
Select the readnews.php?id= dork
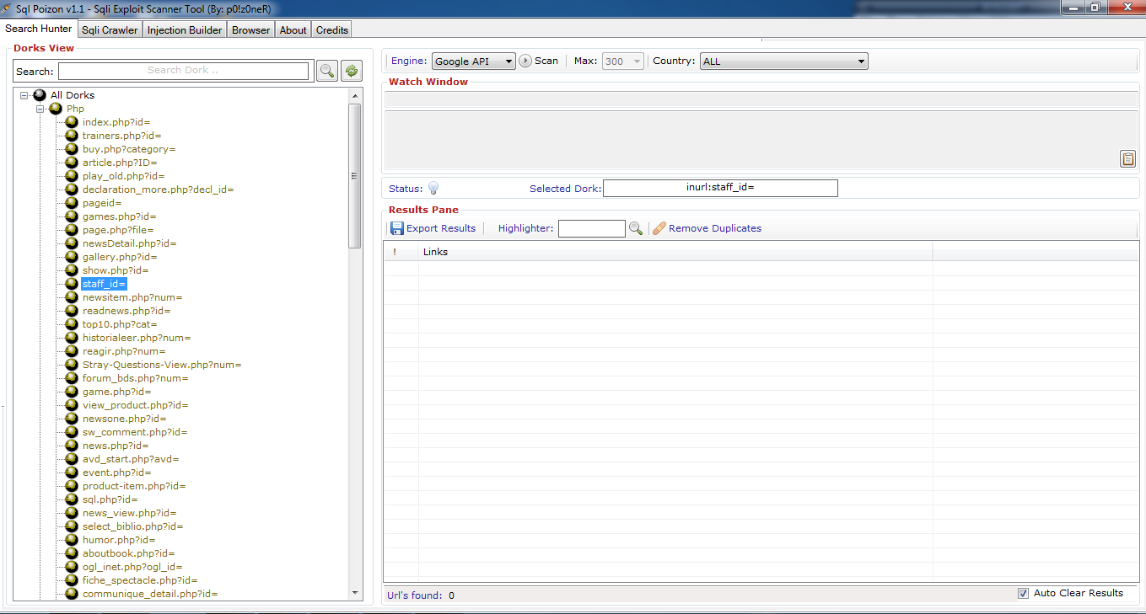point(126,311)
